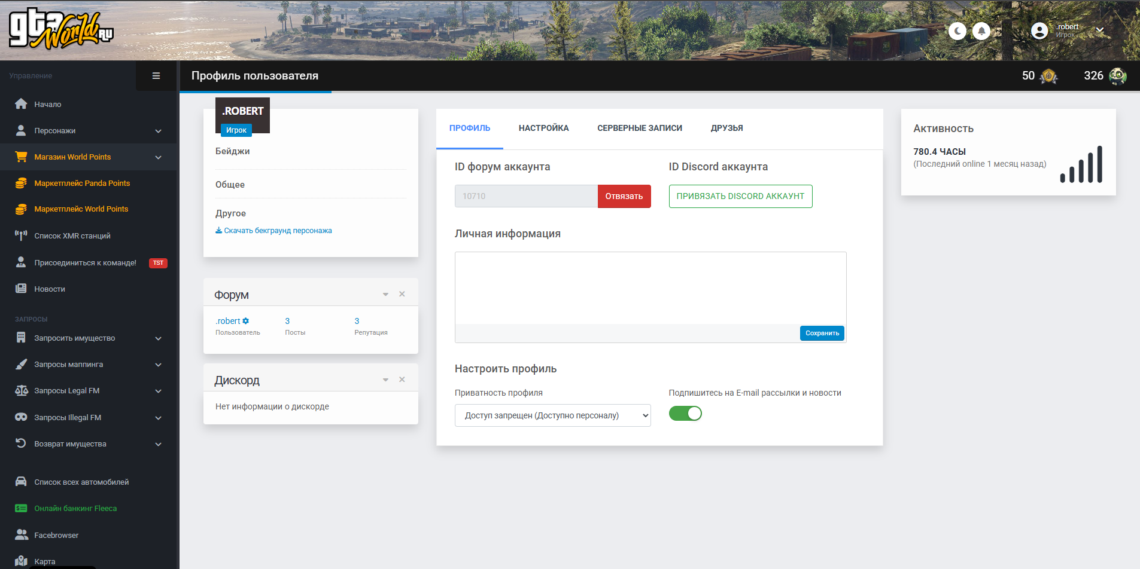Click the car icon beside Список всех автомобилей
The image size is (1140, 569).
pos(21,482)
